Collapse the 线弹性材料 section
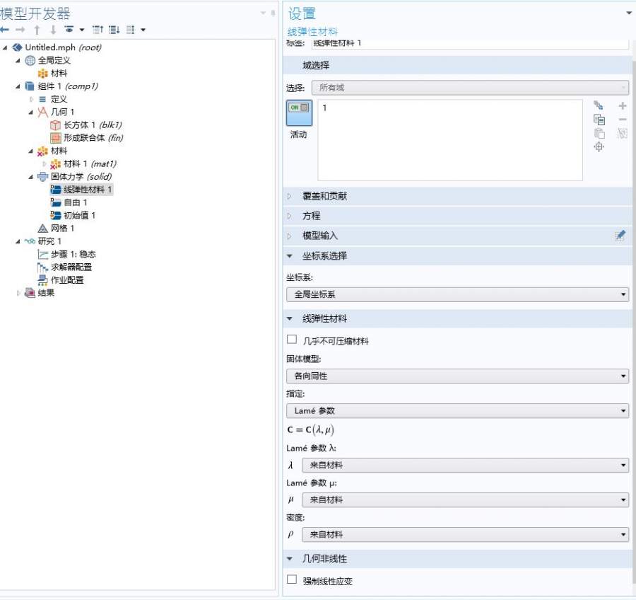Viewport: 636px width, 600px height. coord(290,319)
